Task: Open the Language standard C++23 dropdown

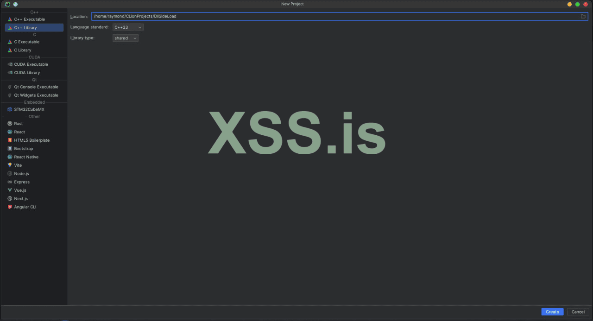Action: [128, 27]
